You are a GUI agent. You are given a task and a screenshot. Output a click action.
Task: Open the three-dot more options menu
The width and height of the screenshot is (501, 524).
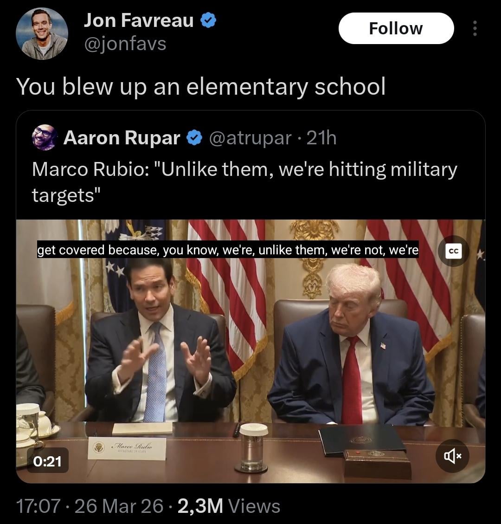[474, 29]
